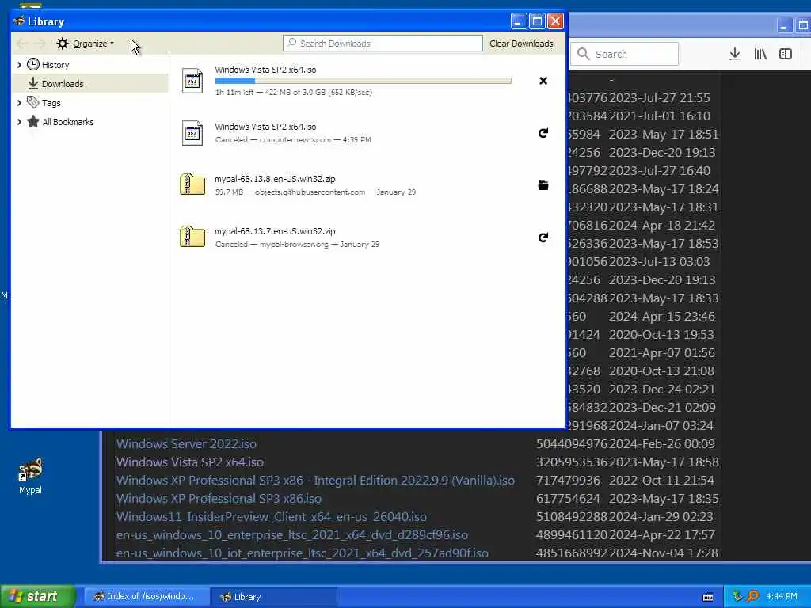
Task: Expand the Tags tree node
Action: click(x=19, y=103)
